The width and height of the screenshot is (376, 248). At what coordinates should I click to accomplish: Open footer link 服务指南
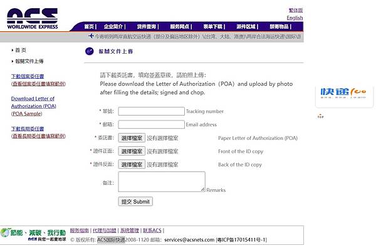tap(80, 231)
